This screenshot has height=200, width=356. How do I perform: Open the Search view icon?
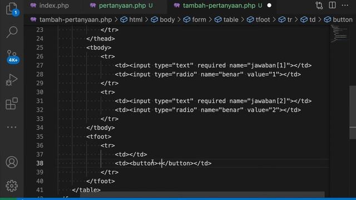[x=12, y=32]
